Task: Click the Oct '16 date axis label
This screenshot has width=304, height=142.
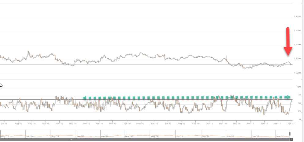Action: click(x=209, y=124)
